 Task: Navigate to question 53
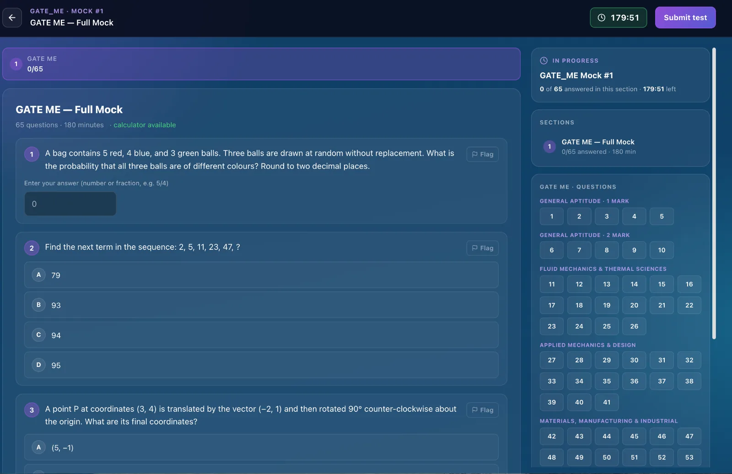click(689, 457)
